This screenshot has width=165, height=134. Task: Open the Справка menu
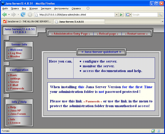pos(76,8)
